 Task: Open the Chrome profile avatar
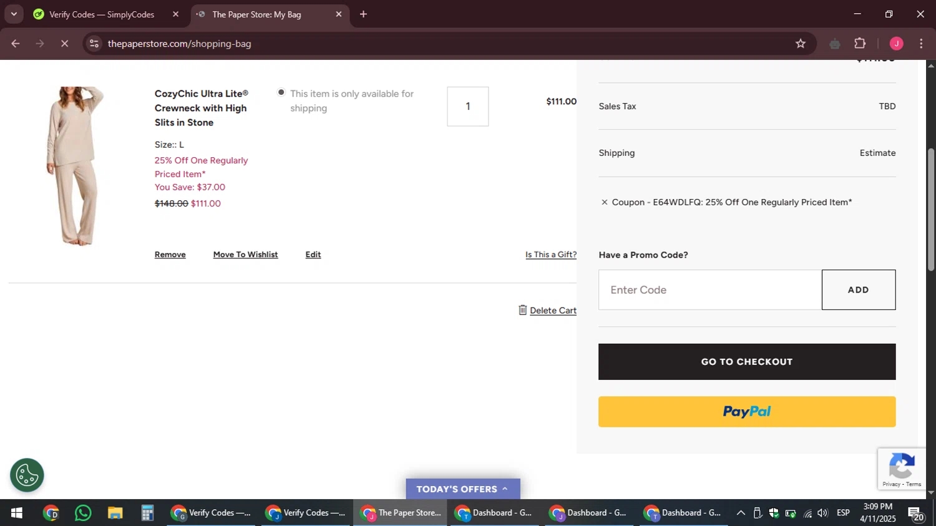point(896,44)
